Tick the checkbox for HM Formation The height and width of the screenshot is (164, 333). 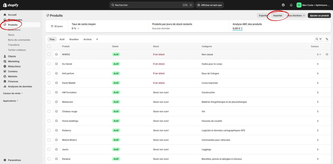click(x=49, y=92)
